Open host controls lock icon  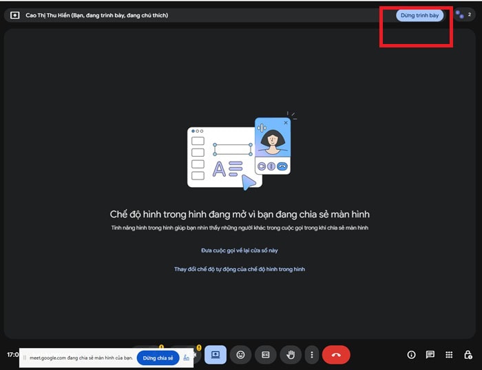tap(468, 355)
